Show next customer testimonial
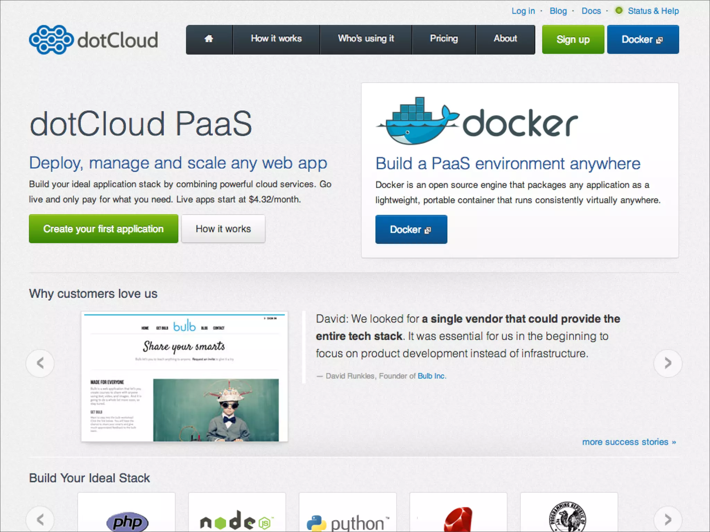 coord(668,363)
